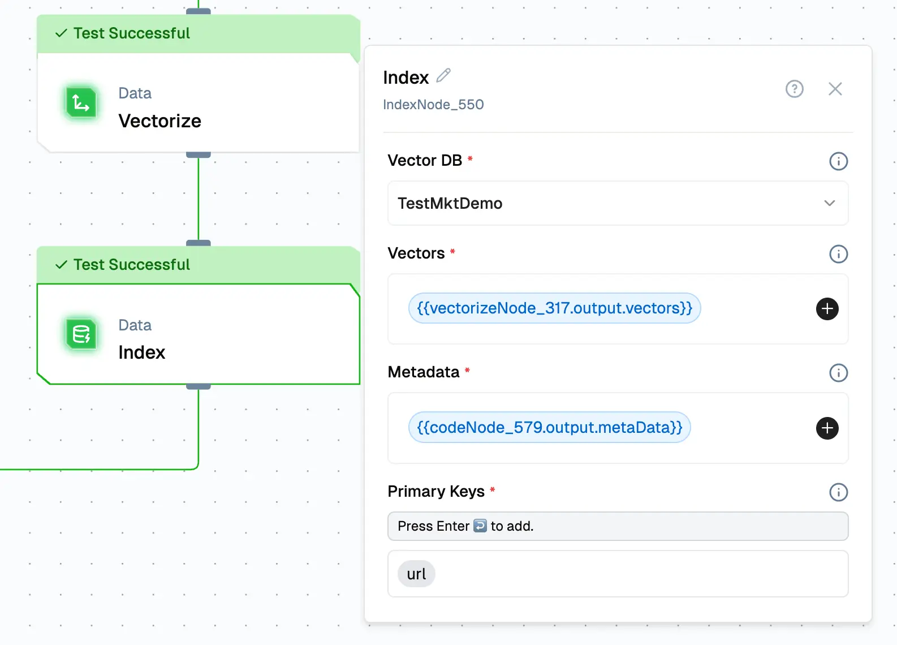Close the Index configuration panel
This screenshot has width=897, height=645.
(x=835, y=89)
